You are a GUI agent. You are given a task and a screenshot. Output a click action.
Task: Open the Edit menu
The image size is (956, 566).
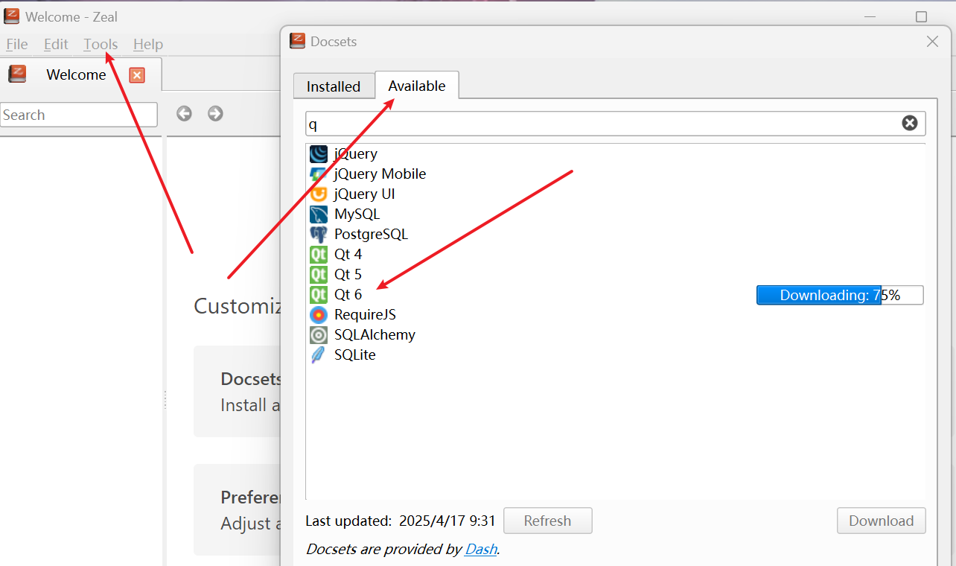[56, 45]
